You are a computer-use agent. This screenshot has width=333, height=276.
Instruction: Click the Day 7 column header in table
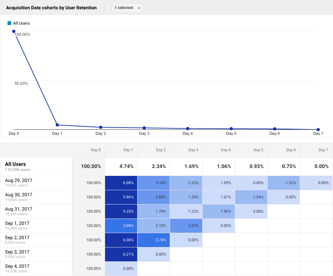(316, 150)
